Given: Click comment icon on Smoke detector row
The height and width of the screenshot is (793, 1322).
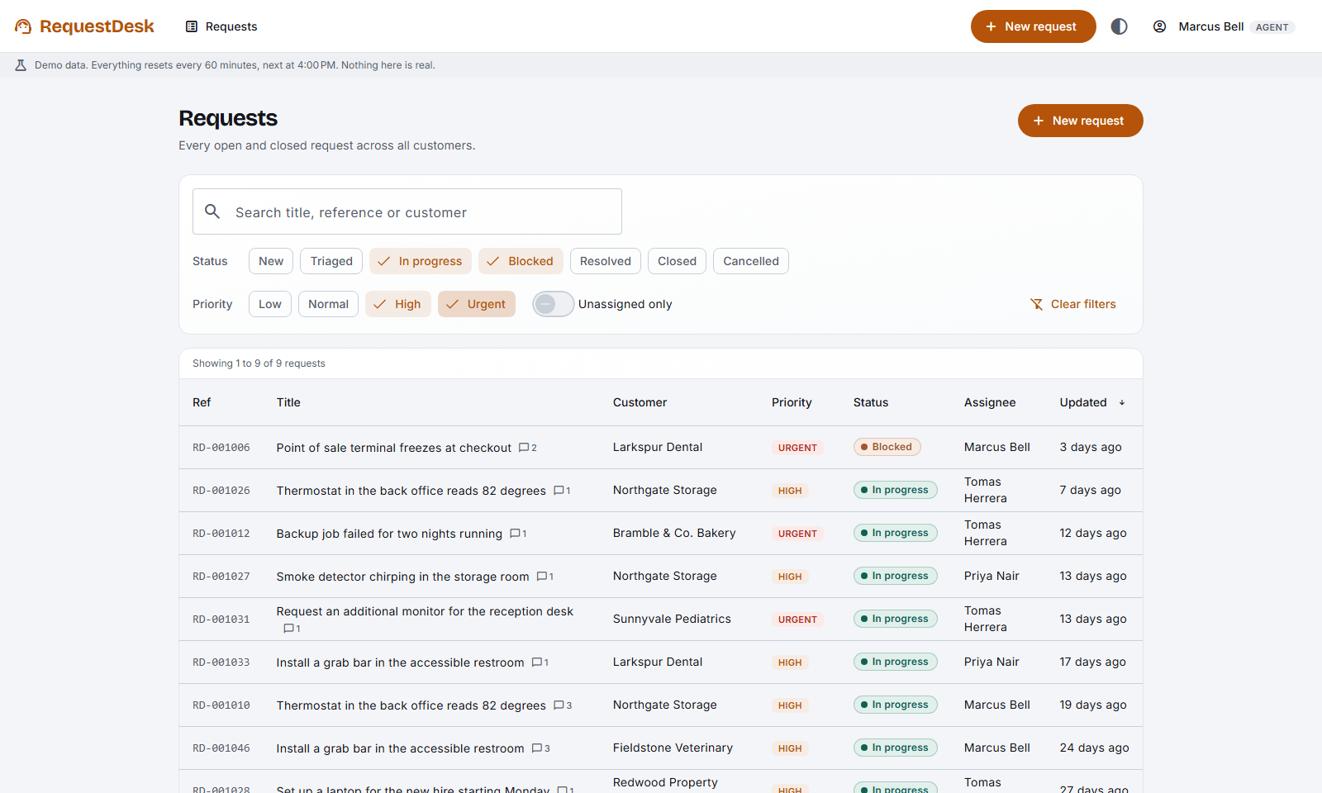Looking at the screenshot, I should [542, 577].
